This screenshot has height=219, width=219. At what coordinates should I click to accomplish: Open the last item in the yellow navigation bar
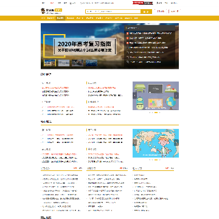click(x=136, y=18)
